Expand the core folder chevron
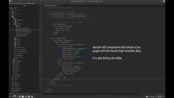Image resolution: width=174 pixels, height=98 pixels. [x=14, y=22]
